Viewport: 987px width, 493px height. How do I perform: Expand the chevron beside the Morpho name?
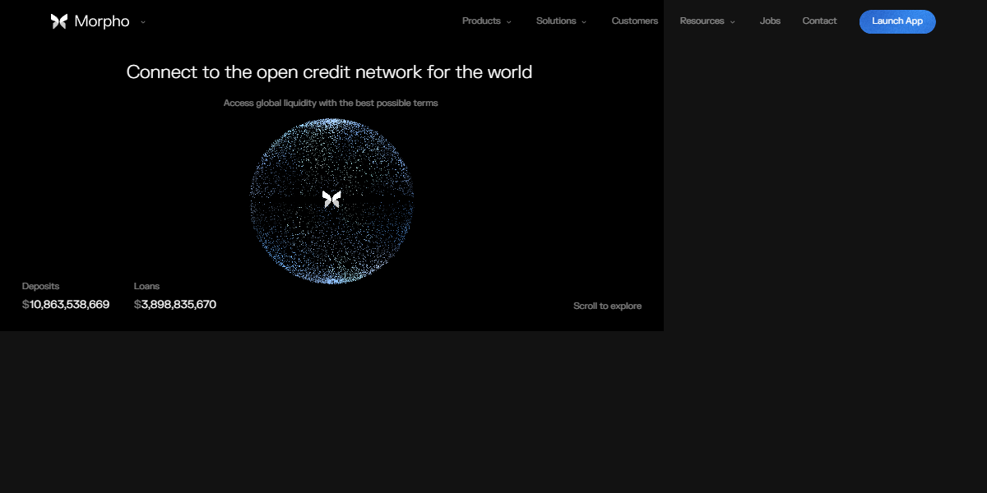pyautogui.click(x=143, y=22)
